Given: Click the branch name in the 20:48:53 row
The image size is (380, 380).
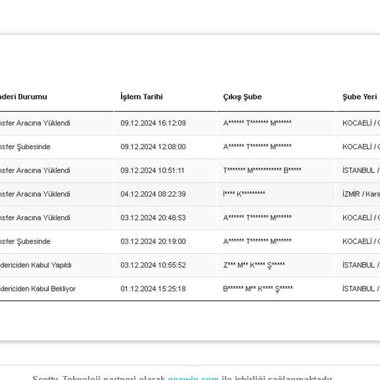Looking at the screenshot, I should (257, 218).
